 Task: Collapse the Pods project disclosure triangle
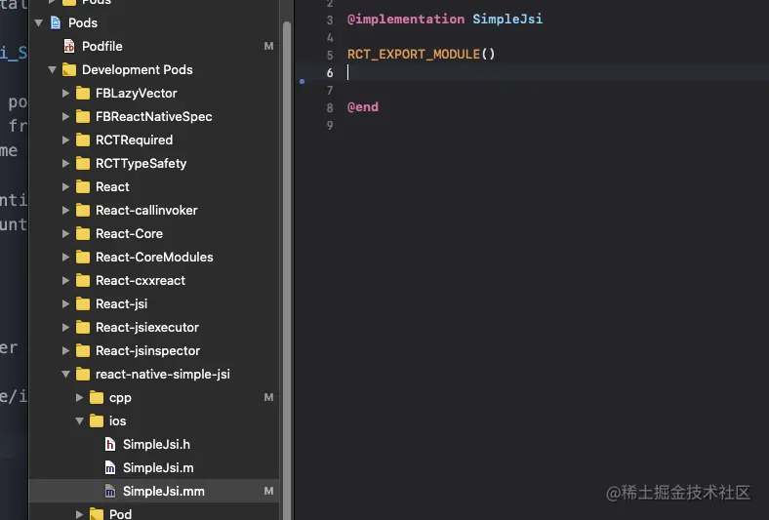click(39, 23)
